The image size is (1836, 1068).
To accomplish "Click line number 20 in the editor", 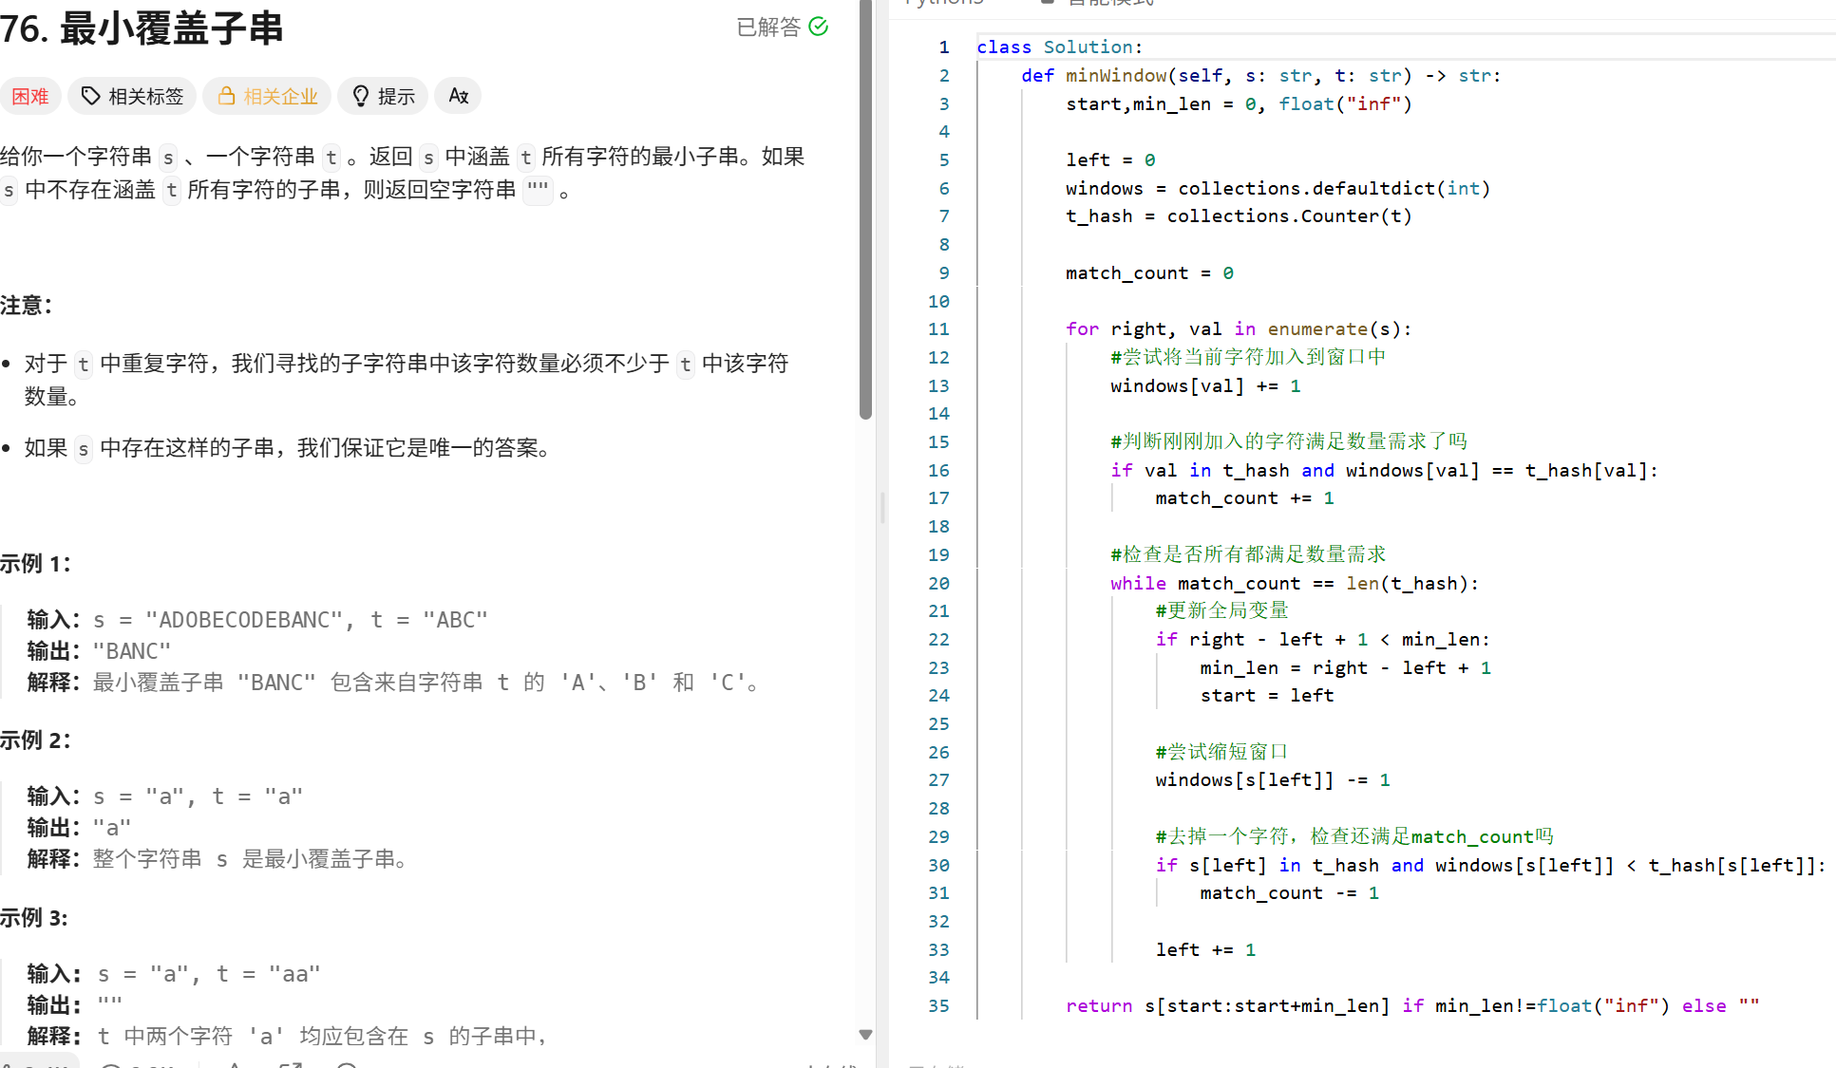I will pos(938,583).
